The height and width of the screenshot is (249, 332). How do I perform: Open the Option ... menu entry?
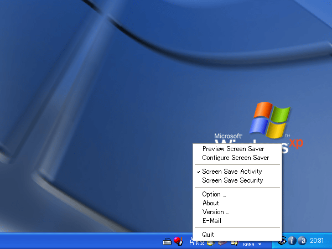[237, 194]
